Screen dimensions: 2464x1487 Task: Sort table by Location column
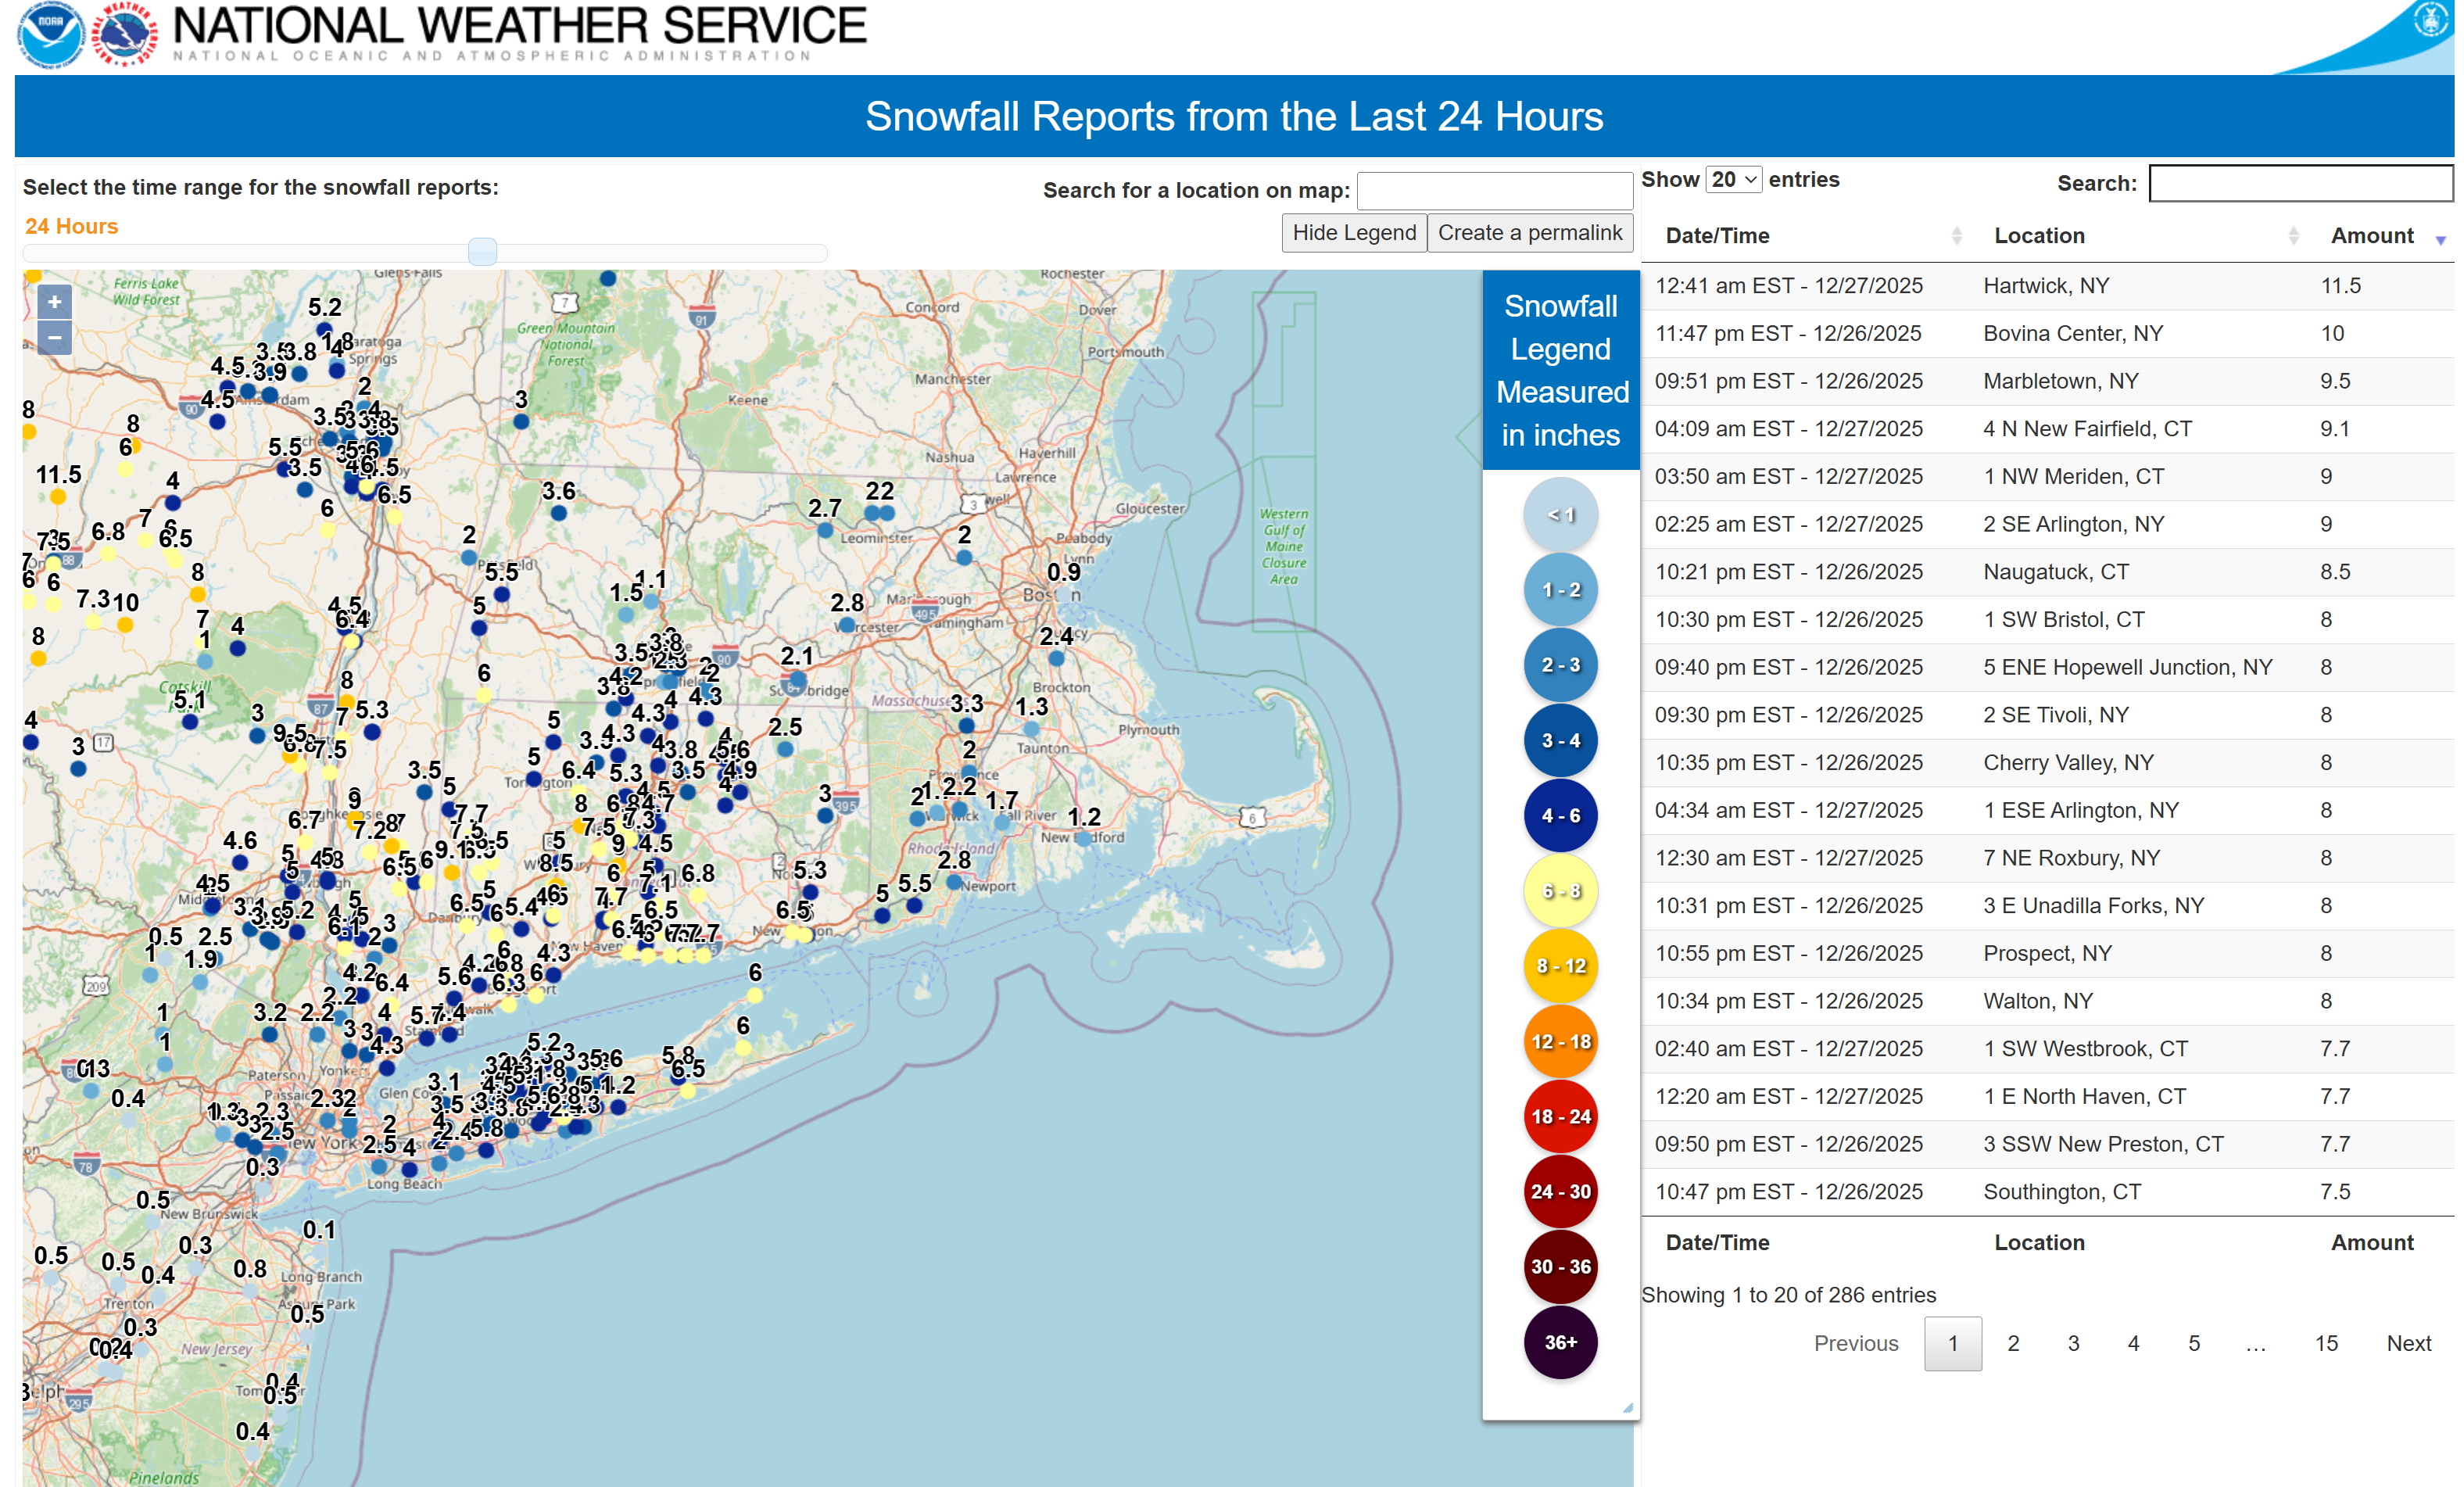click(2040, 236)
